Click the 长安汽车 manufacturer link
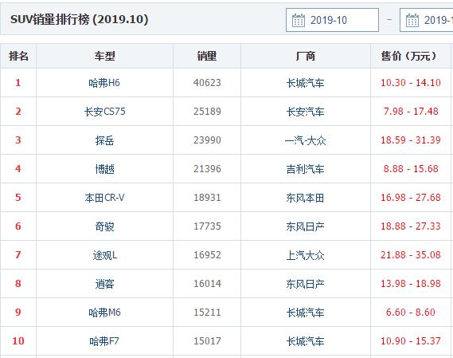Viewport: 453px width, 358px height. point(306,112)
